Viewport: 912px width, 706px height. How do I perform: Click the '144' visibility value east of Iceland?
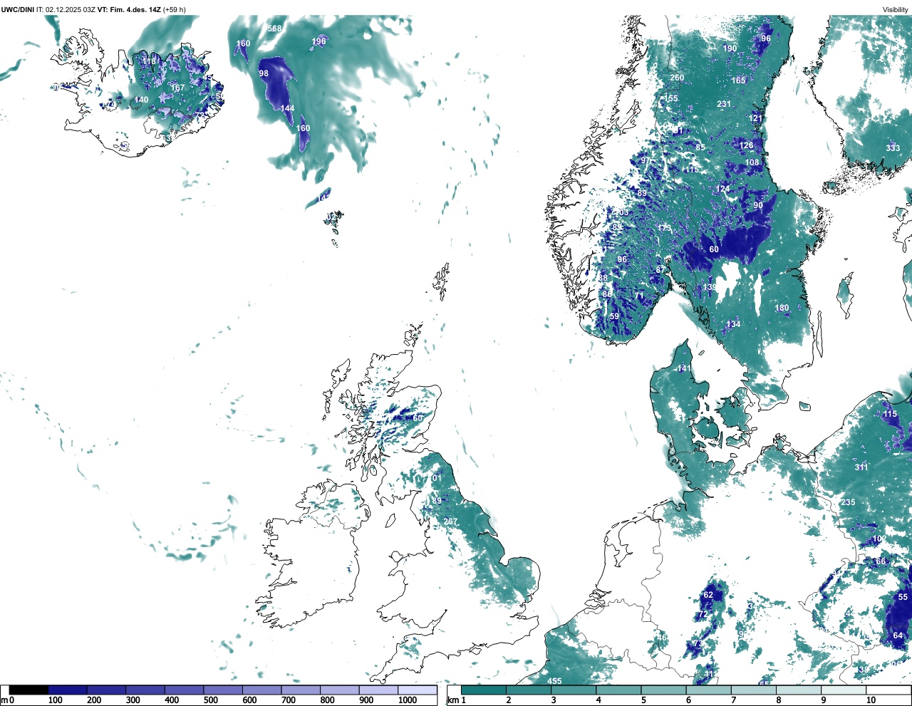(x=287, y=108)
